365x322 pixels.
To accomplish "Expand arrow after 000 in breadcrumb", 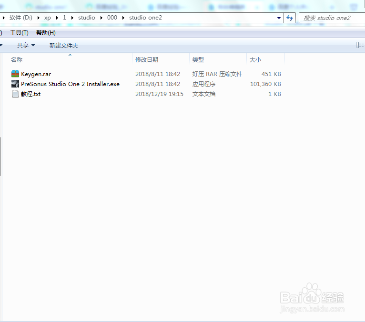I will [123, 18].
